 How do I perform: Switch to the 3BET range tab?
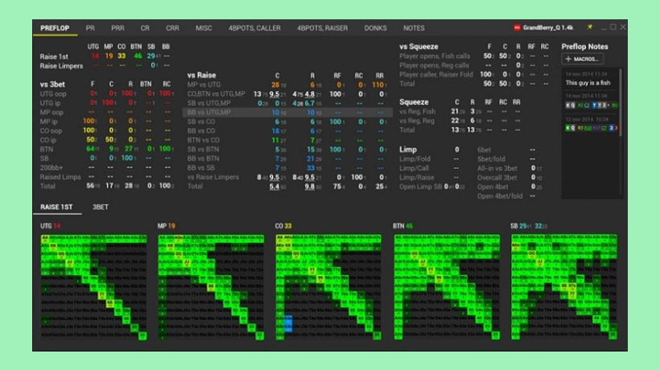point(100,207)
